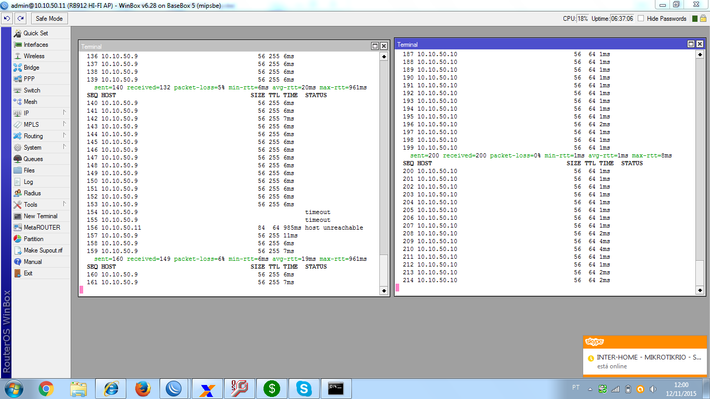
Task: Open the Windows Explorer taskbar icon
Action: point(78,389)
